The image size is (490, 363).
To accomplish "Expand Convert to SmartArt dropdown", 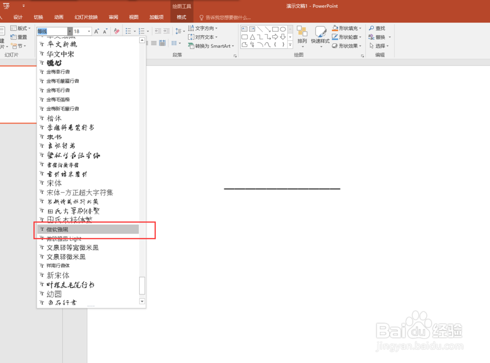I will 233,46.
